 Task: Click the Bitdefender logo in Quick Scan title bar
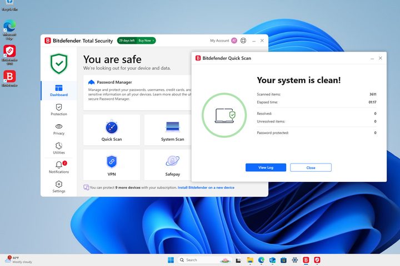click(198, 58)
